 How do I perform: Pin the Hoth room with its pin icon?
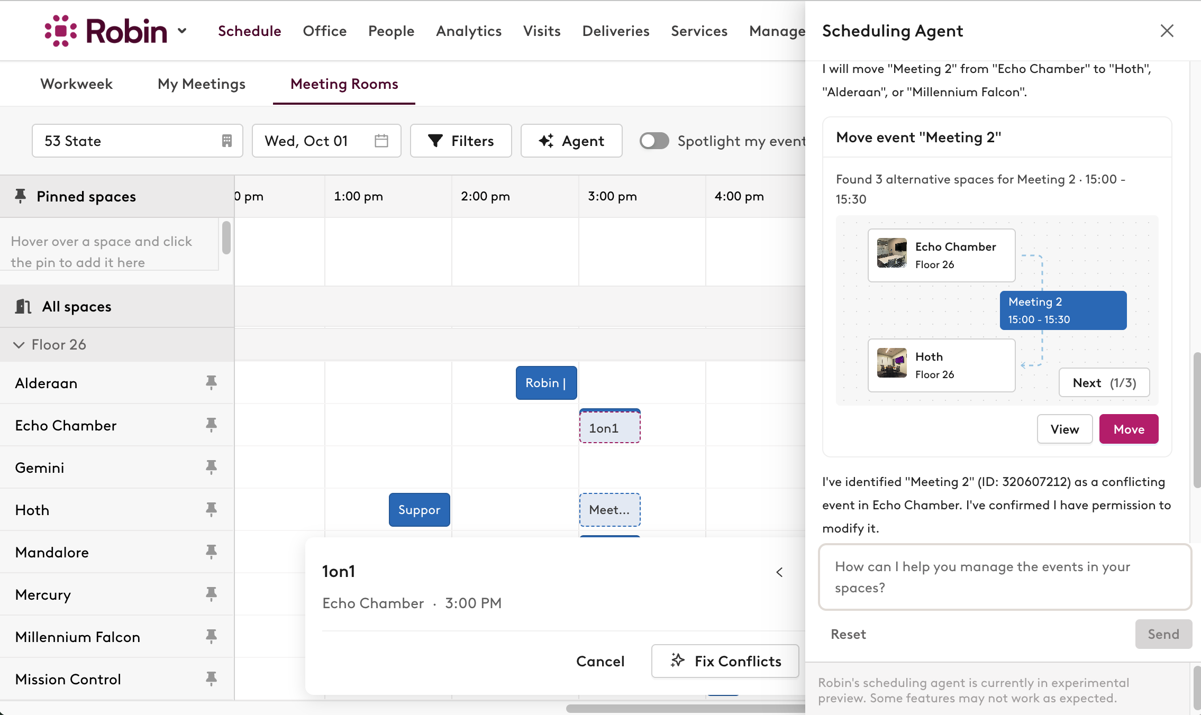pos(211,509)
